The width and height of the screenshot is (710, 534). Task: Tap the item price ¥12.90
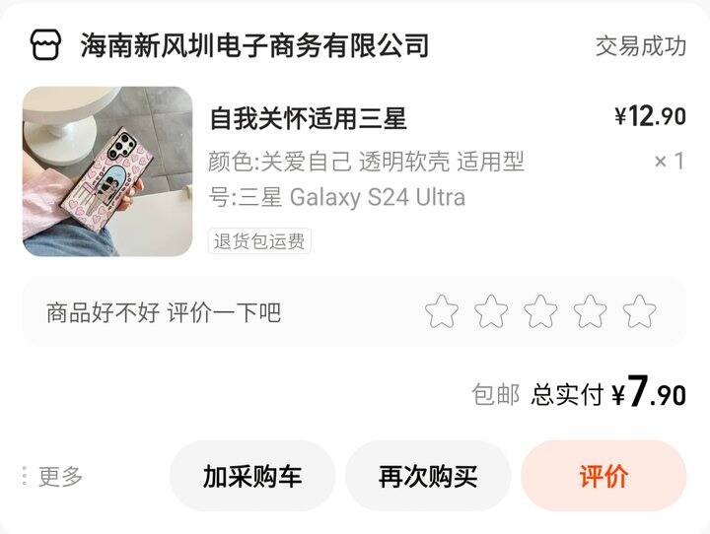pyautogui.click(x=650, y=116)
